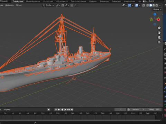This screenshot has width=166, height=124.
Task: Jump to timeline end frame
Action: pyautogui.click(x=72, y=110)
